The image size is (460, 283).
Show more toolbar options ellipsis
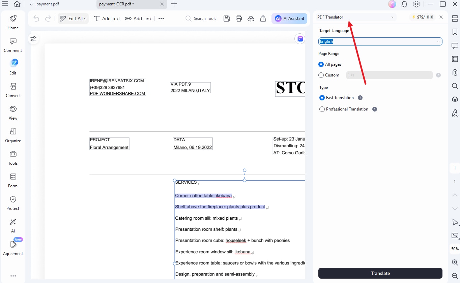coord(161,19)
